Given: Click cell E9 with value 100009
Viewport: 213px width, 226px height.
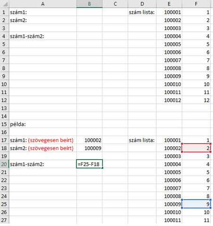Looking at the screenshot, I should 169,76.
